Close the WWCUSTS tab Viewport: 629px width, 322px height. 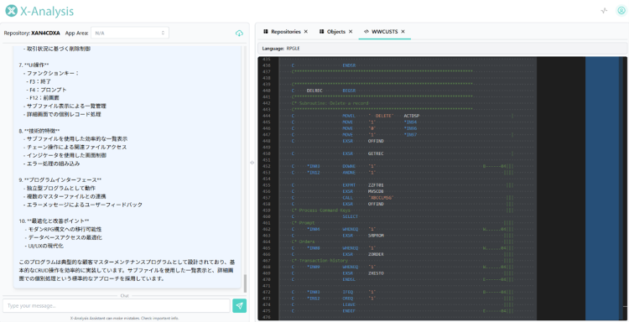pos(403,31)
